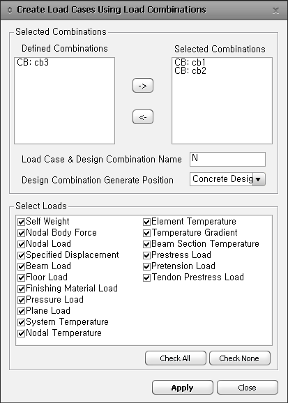This screenshot has width=288, height=403.
Task: Click the Load Case Name input field
Action: point(227,159)
